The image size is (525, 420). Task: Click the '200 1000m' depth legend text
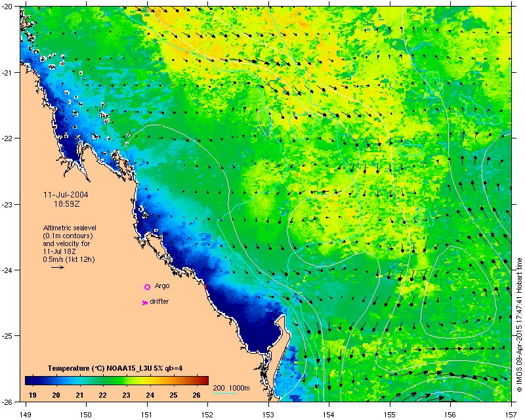point(232,388)
